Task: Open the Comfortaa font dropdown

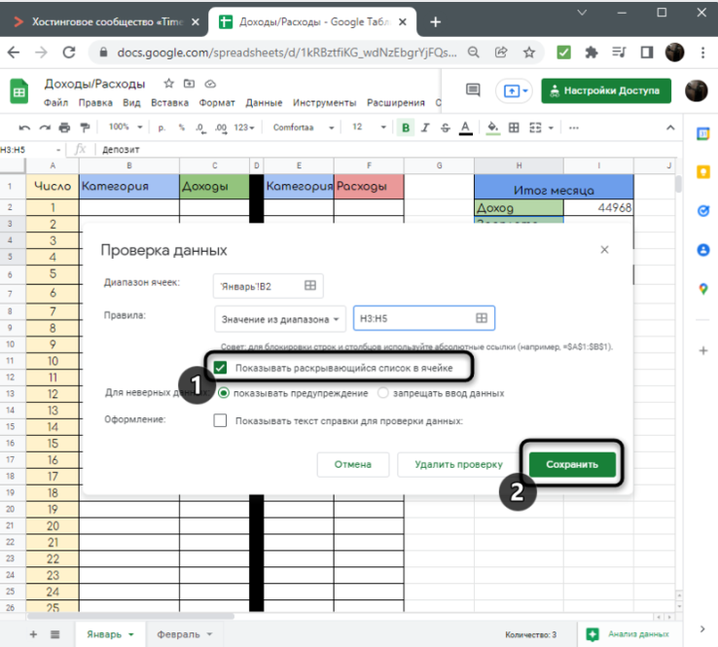Action: point(304,127)
